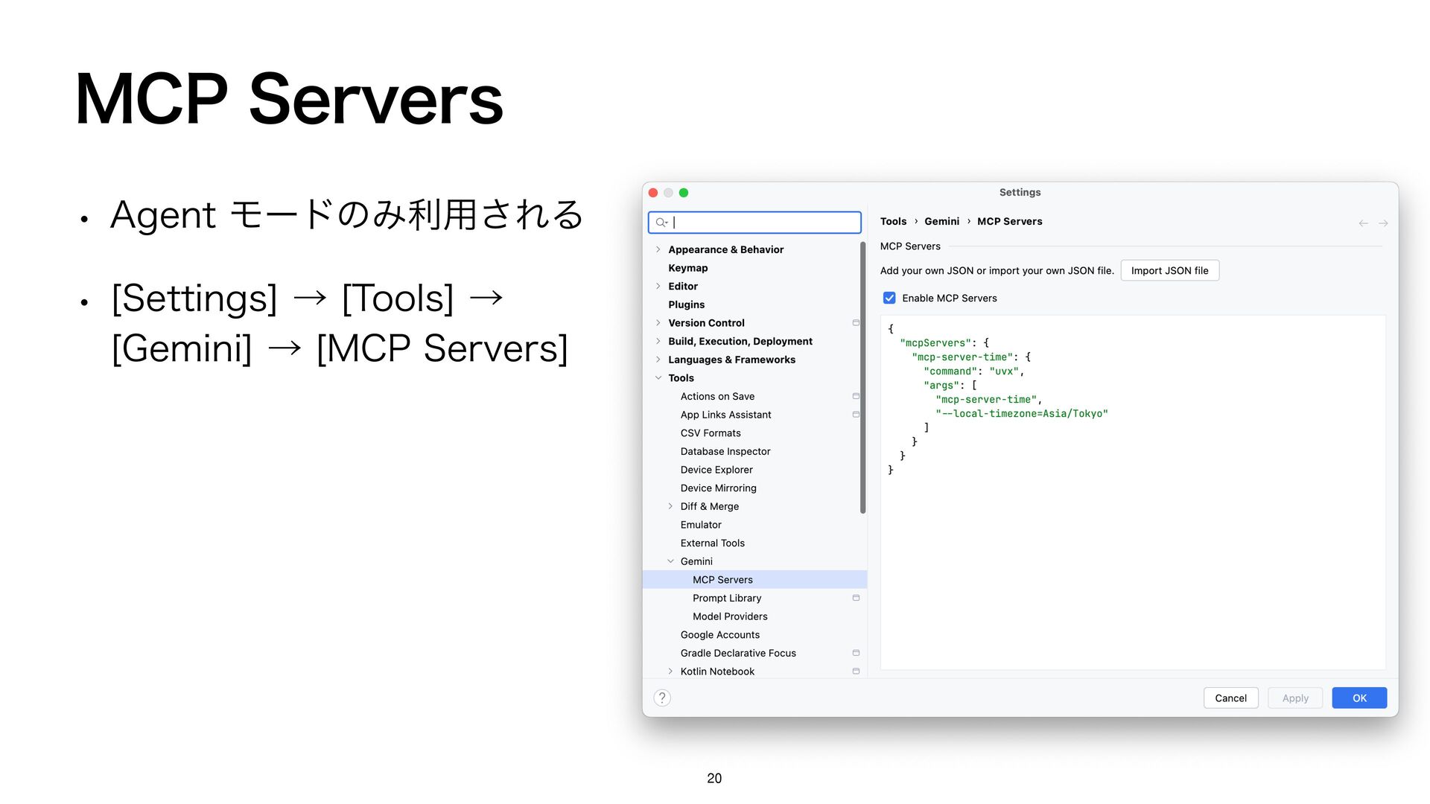The width and height of the screenshot is (1430, 804).
Task: Click the Apply button
Action: 1295,698
